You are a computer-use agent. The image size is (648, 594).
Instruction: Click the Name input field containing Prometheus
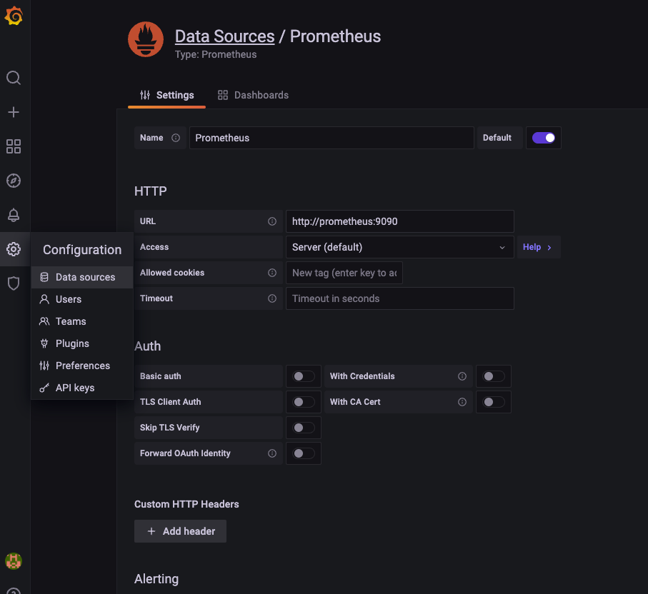pyautogui.click(x=332, y=138)
